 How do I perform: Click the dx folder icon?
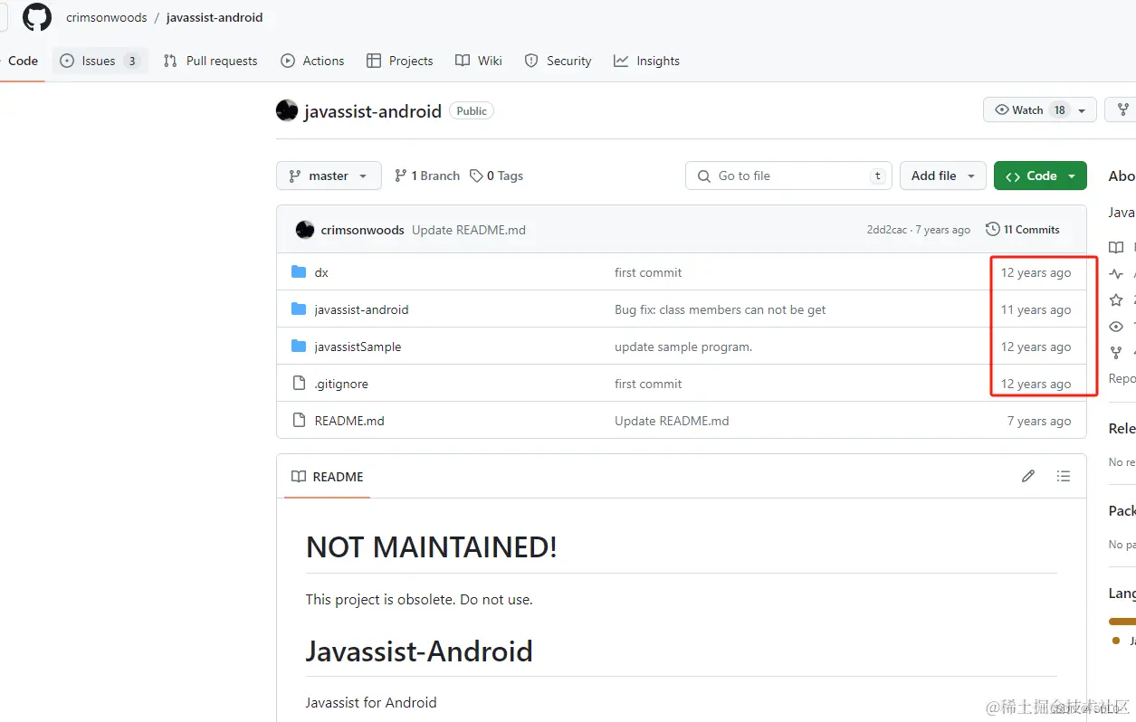coord(299,271)
